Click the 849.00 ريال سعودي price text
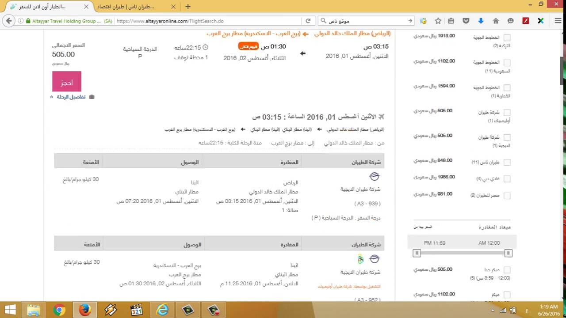 pos(433,160)
